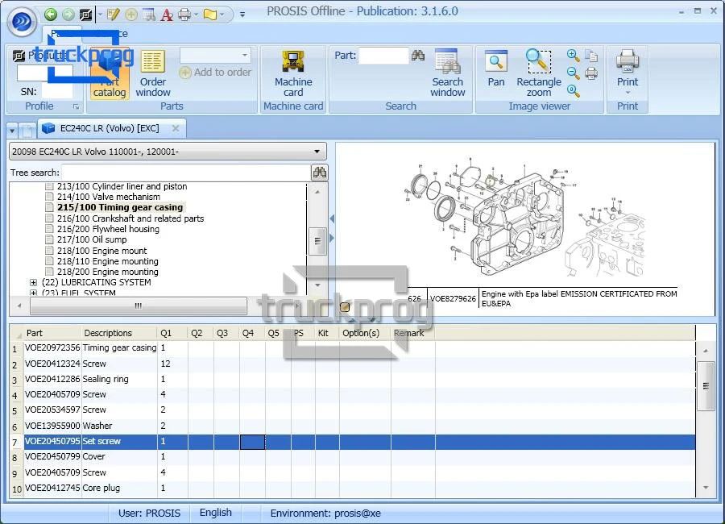
Task: Zoom in on the image viewer
Action: [573, 56]
